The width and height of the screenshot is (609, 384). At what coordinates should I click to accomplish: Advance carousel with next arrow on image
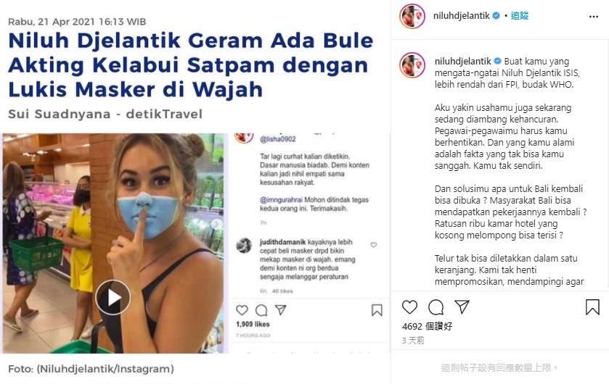point(217,224)
